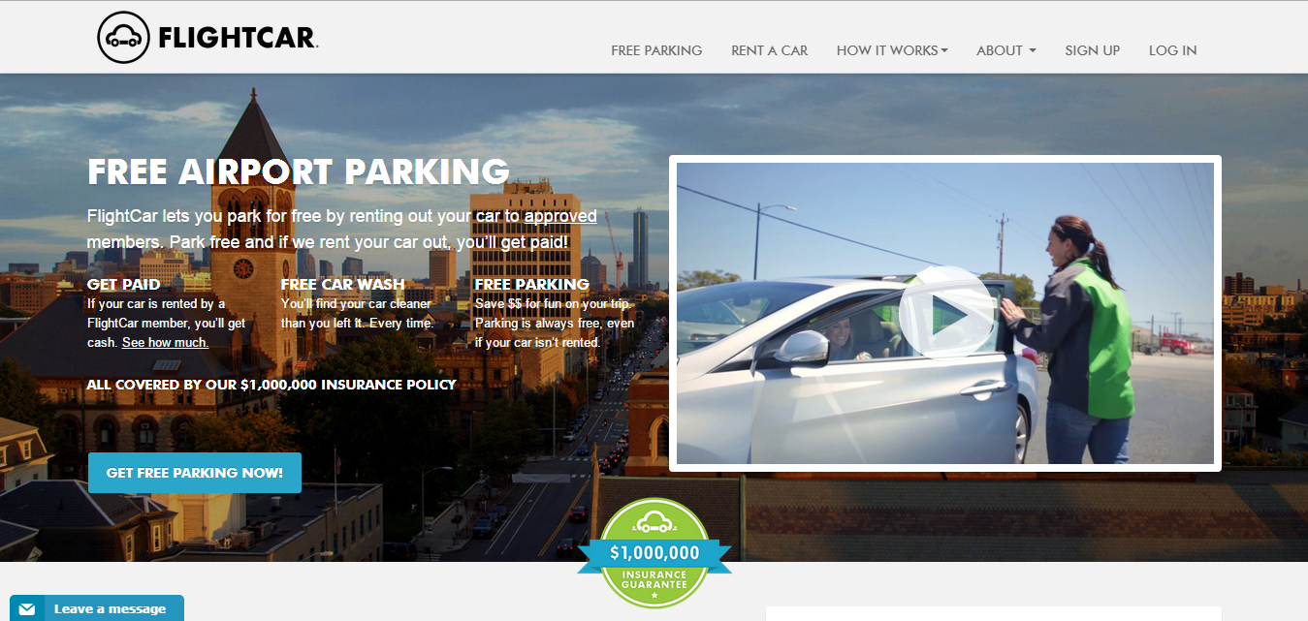Screen dimensions: 1308x621
Task: Click the $1,000,000 insurance guarantee badge
Action: coord(654,553)
